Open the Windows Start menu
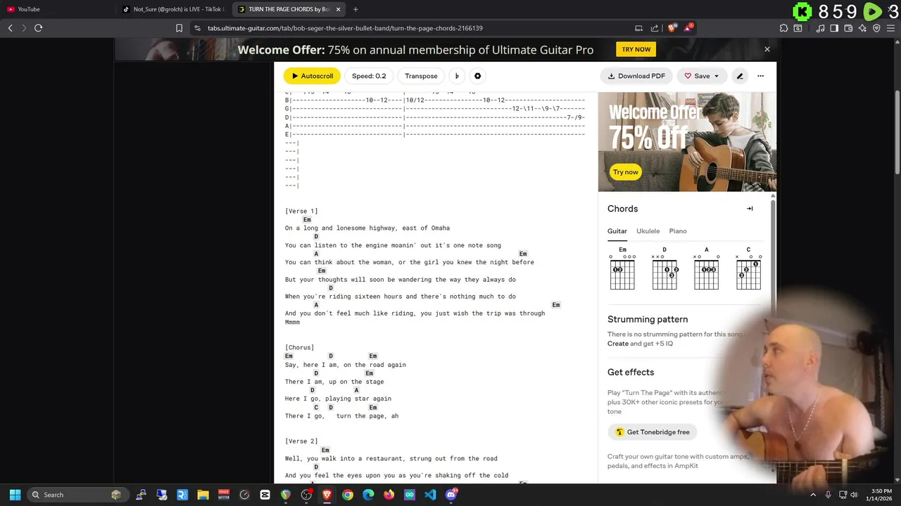This screenshot has width=901, height=506. [x=15, y=495]
